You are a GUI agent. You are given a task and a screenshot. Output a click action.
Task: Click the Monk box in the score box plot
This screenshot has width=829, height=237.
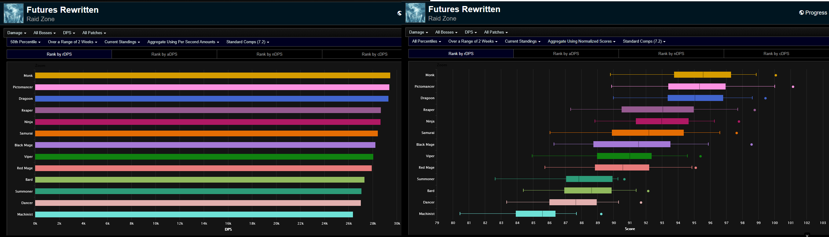703,75
